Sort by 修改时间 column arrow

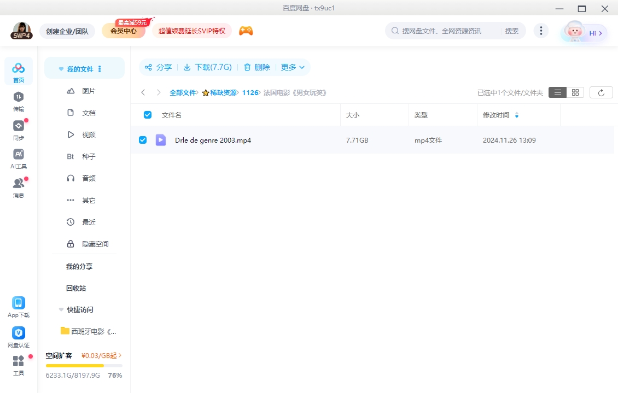(517, 115)
